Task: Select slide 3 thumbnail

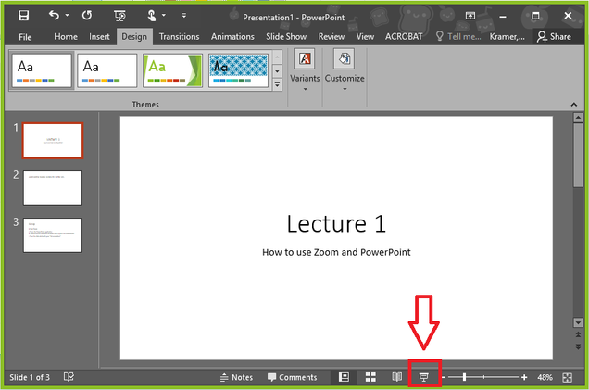Action: point(53,234)
